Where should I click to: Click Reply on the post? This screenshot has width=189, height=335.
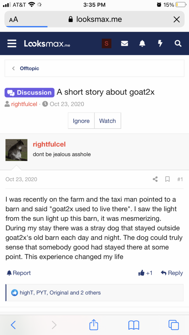tap(172, 273)
